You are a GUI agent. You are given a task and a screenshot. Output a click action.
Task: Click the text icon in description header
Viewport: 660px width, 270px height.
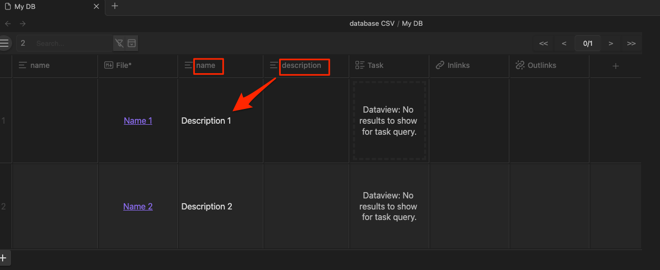(274, 65)
